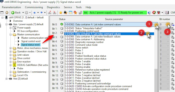
Task: Click the Bit 10 grey status LED
Action: click(x=62, y=67)
